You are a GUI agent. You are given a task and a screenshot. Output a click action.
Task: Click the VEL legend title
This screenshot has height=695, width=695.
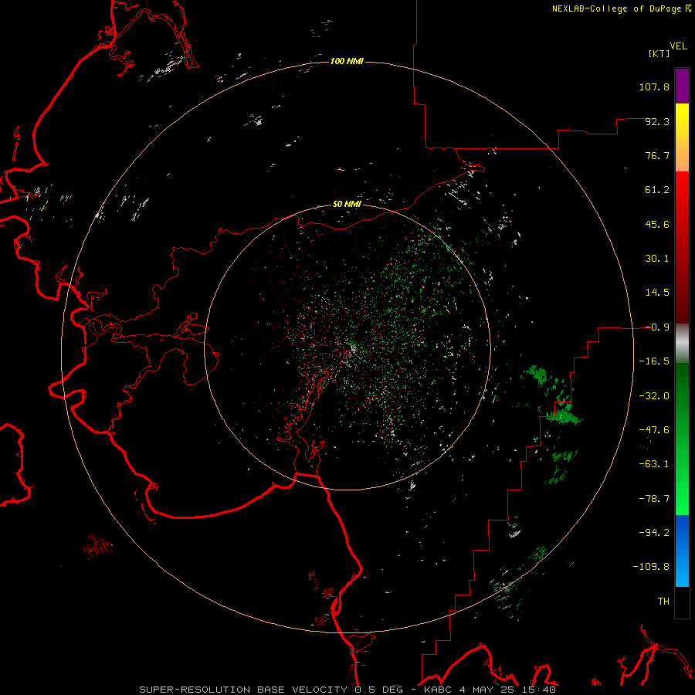[678, 46]
